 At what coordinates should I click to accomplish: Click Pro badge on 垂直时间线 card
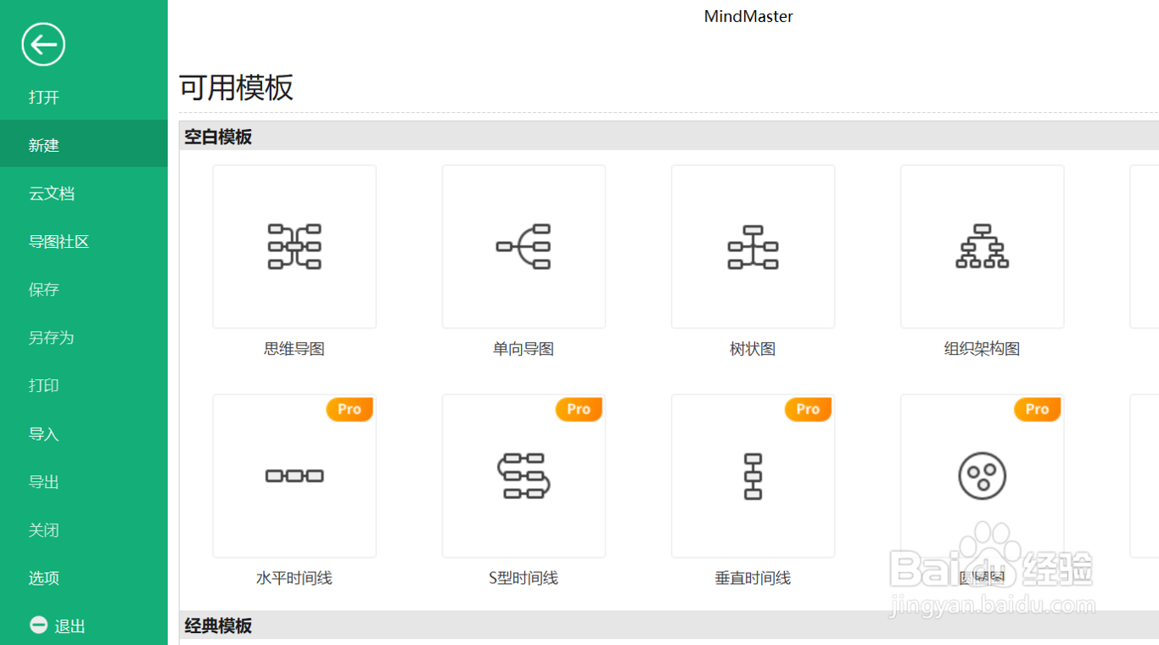[808, 409]
